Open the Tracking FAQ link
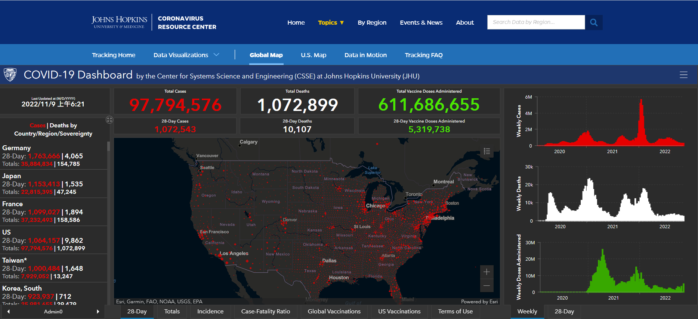Image resolution: width=698 pixels, height=319 pixels. click(x=423, y=55)
